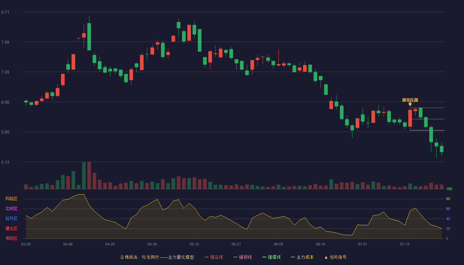Click the 8.71 price axis label
The width and height of the screenshot is (464, 265).
tap(5, 12)
